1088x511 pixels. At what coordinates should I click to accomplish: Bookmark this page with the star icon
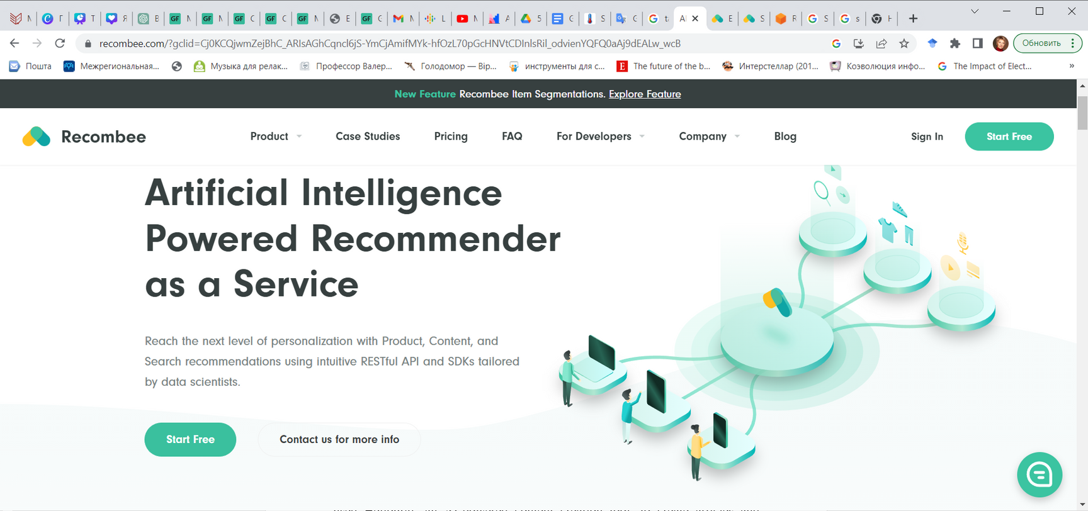904,43
